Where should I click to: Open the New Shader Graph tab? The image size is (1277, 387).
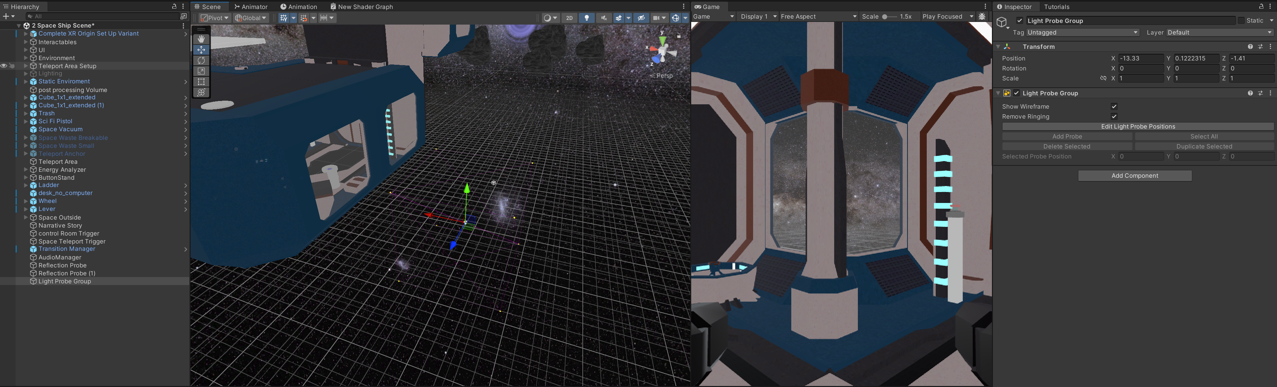362,7
